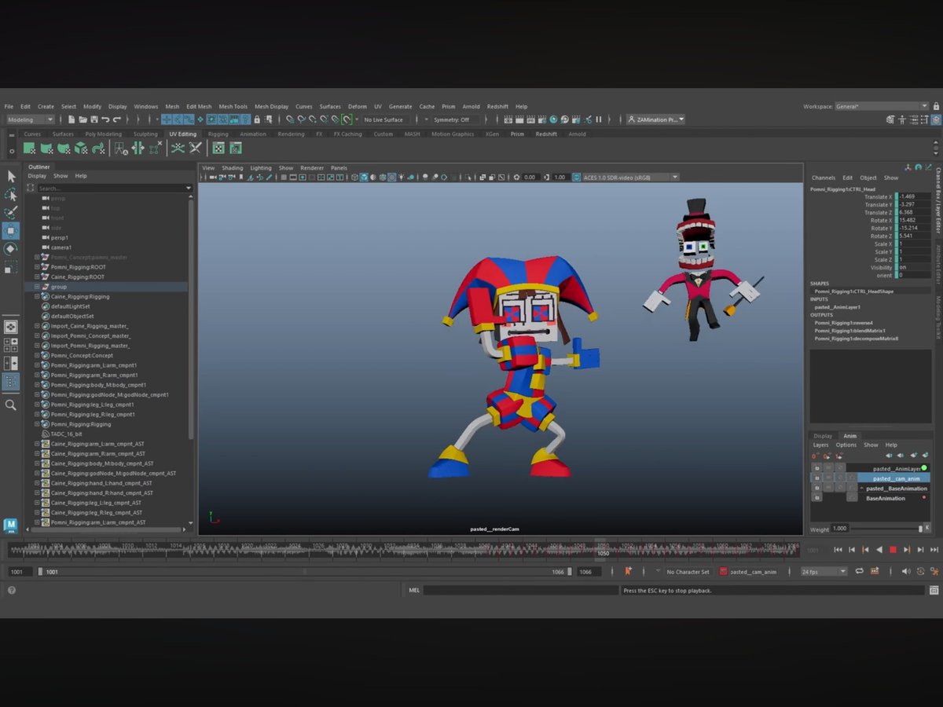Click the Save Scene disk icon
The image size is (943, 707).
point(94,119)
